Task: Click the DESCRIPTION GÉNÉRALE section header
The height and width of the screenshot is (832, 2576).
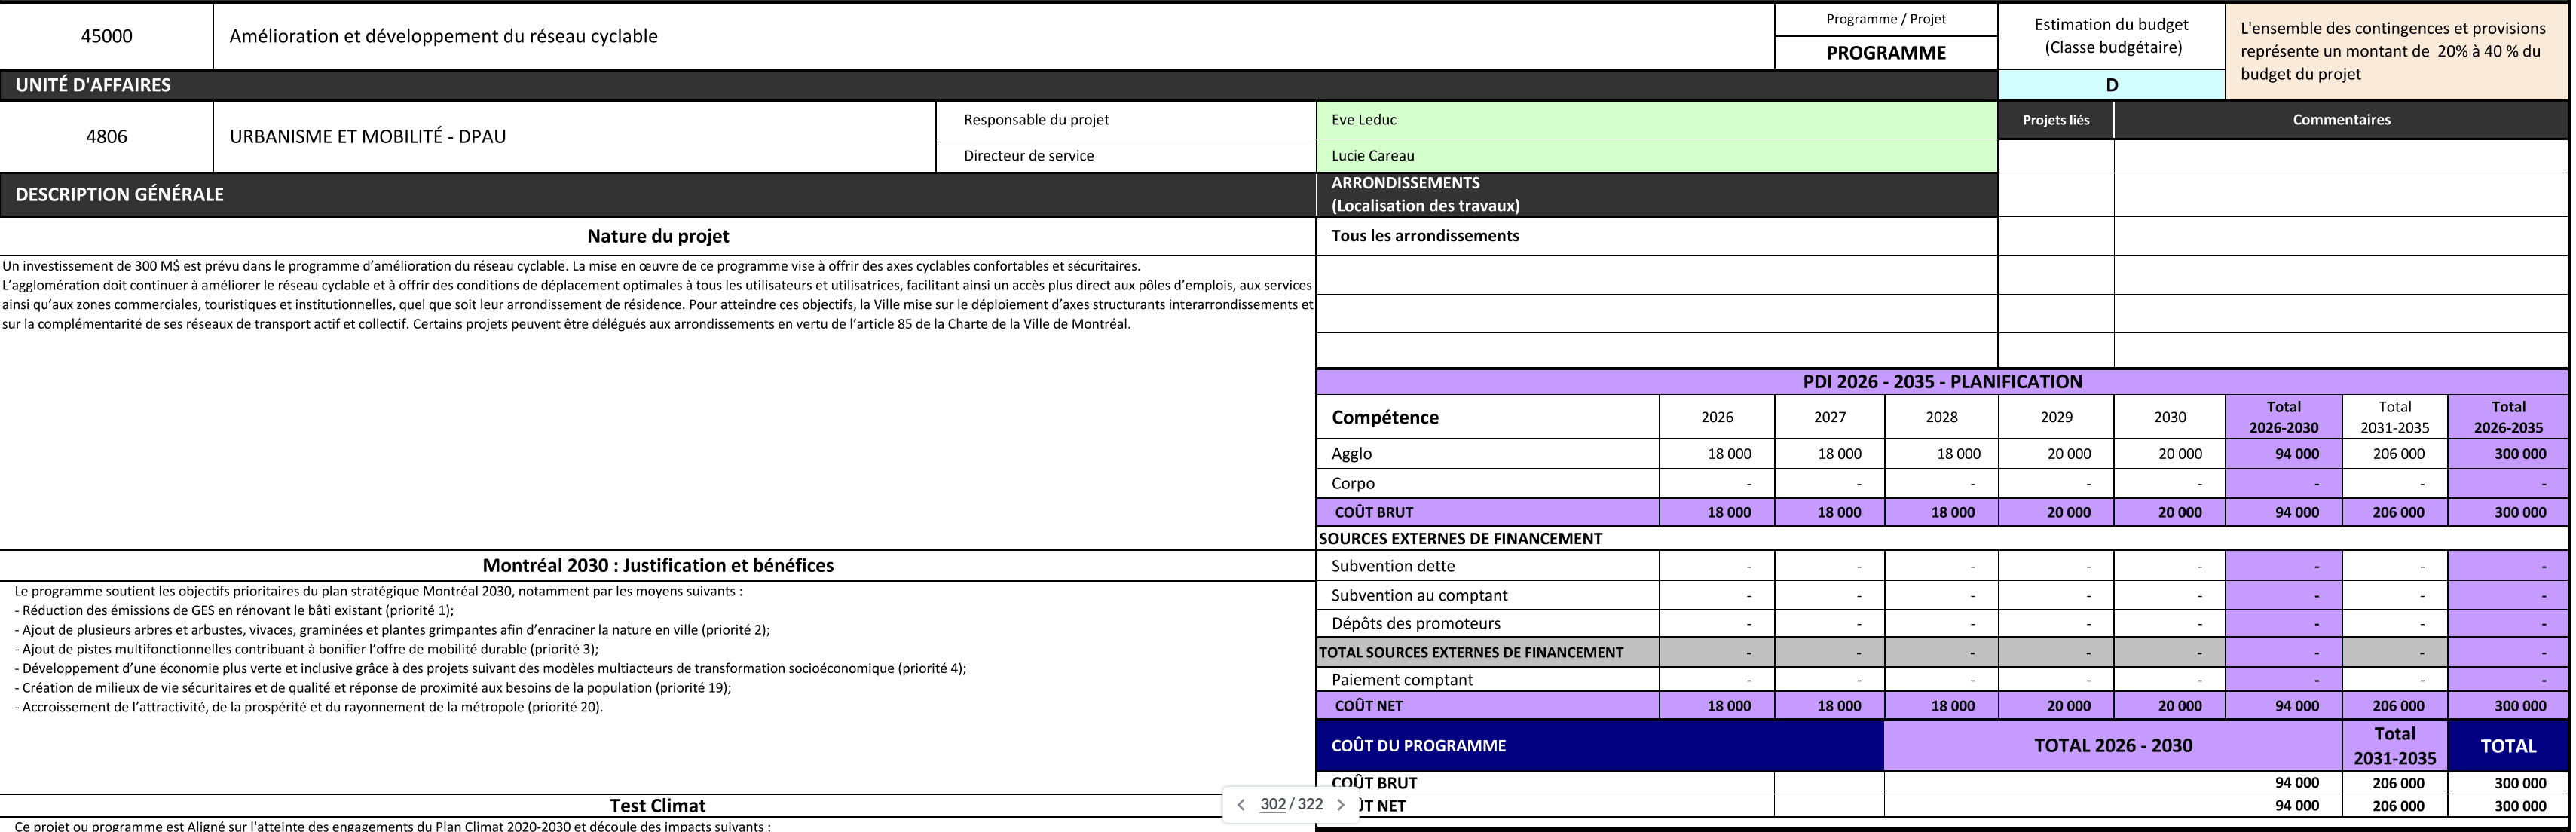Action: [x=119, y=195]
